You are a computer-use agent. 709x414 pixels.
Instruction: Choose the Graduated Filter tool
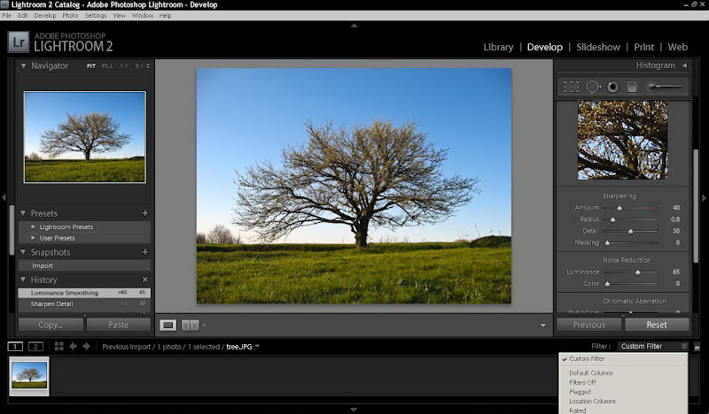coord(633,87)
